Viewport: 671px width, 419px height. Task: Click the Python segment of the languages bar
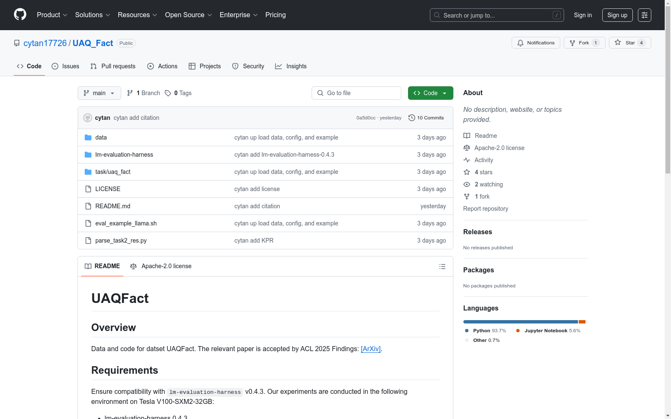pos(520,322)
